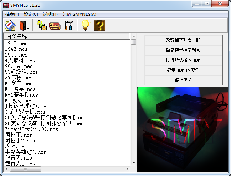Image resolution: width=231 pixels, height=176 pixels.
Task: Select 包青天[.nes in the list
Action: [x=20, y=163]
